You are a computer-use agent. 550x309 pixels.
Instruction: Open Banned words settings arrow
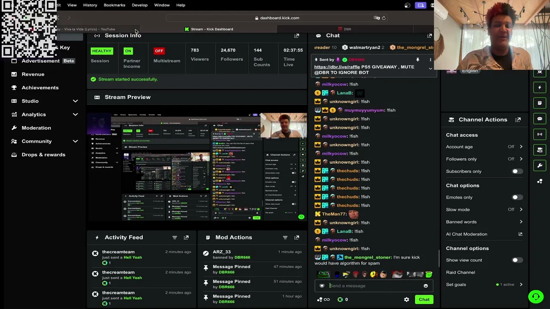click(x=521, y=222)
